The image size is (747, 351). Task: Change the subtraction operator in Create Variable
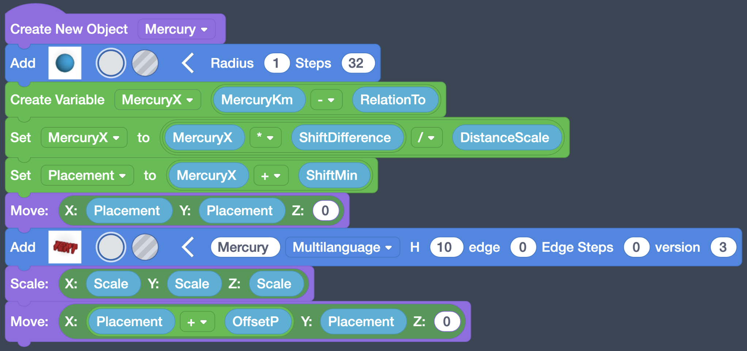tap(326, 100)
